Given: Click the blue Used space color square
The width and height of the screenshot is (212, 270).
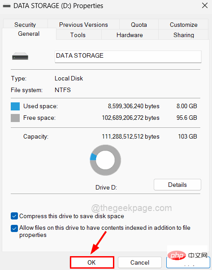Looking at the screenshot, I should (15, 106).
